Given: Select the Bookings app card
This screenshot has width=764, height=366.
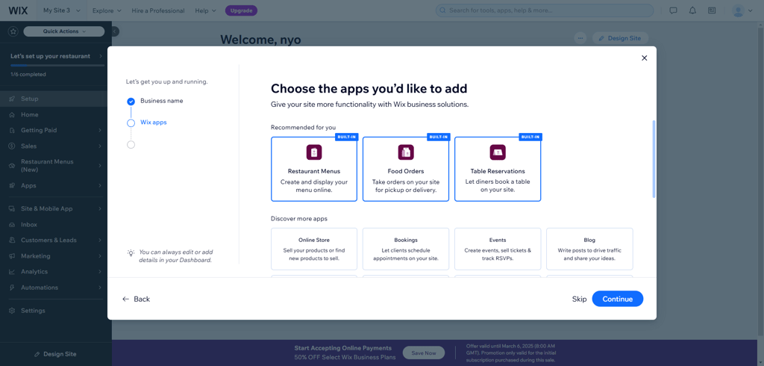Looking at the screenshot, I should 405,249.
